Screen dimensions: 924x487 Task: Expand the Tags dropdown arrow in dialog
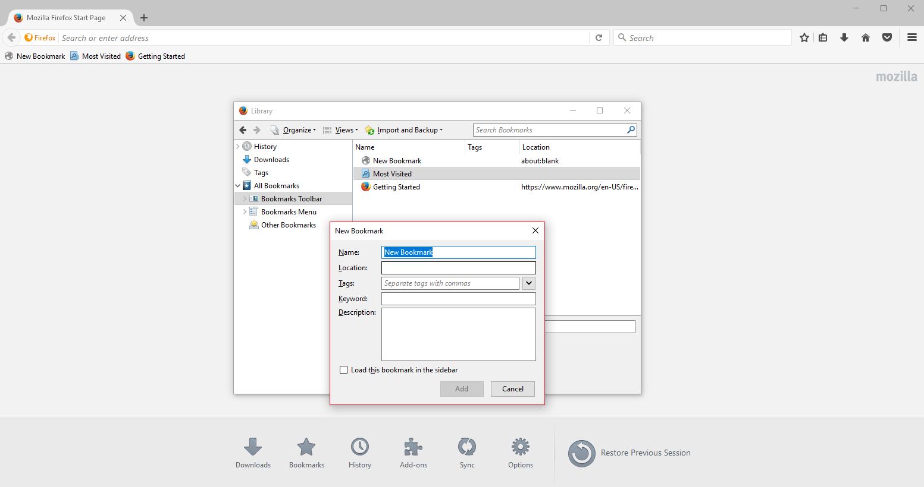pyautogui.click(x=528, y=283)
